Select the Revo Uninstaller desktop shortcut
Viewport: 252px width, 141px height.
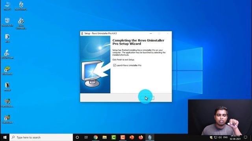click(21, 23)
